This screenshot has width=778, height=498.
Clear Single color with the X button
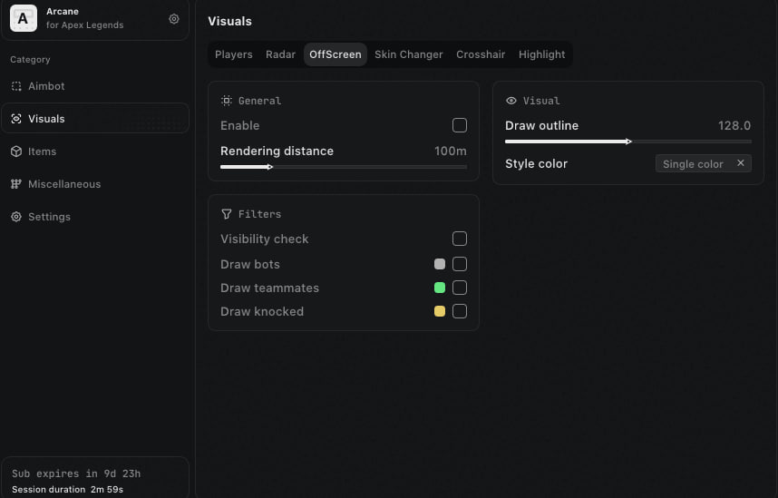tap(740, 163)
